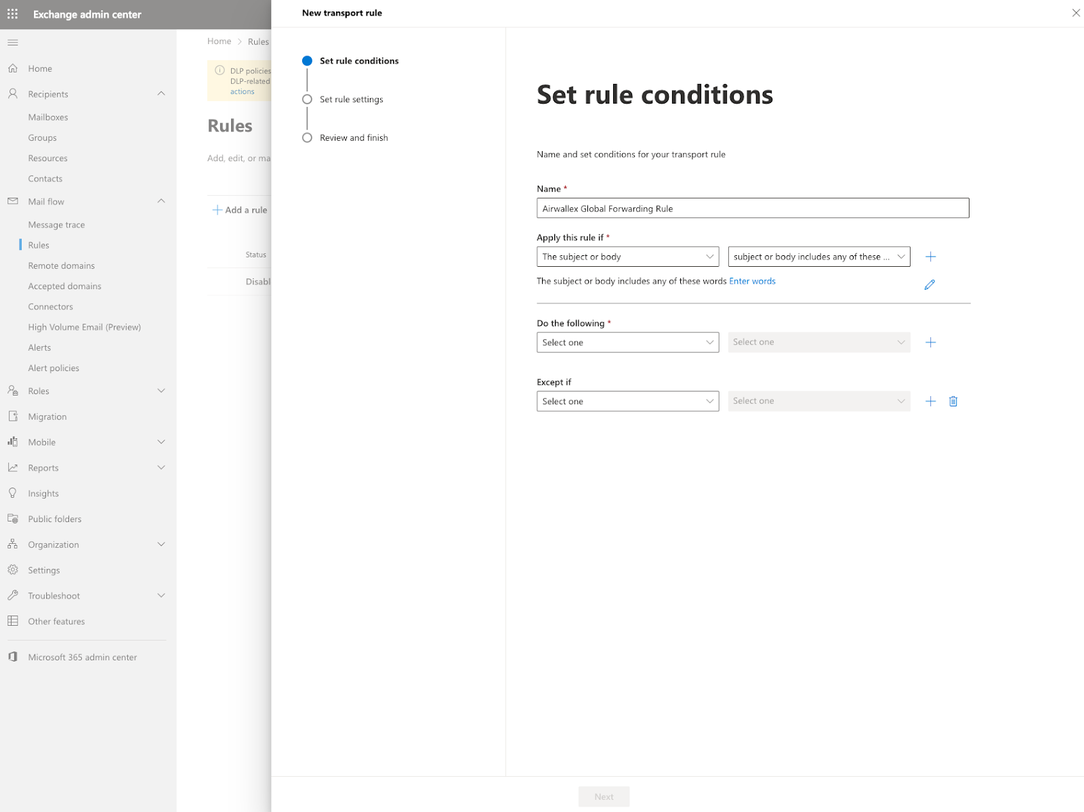
Task: Go to Mailboxes in the sidebar
Action: [x=48, y=117]
